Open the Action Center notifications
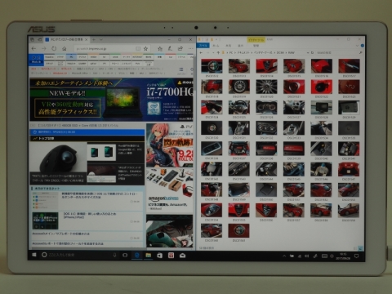Image resolution: width=392 pixels, height=294 pixels. [x=356, y=256]
